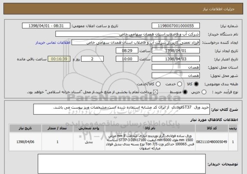This screenshot has height=174, width=247.
Task: Toggle the اسناد خزانه اسلامی payment checkbox
Action: [156, 92]
